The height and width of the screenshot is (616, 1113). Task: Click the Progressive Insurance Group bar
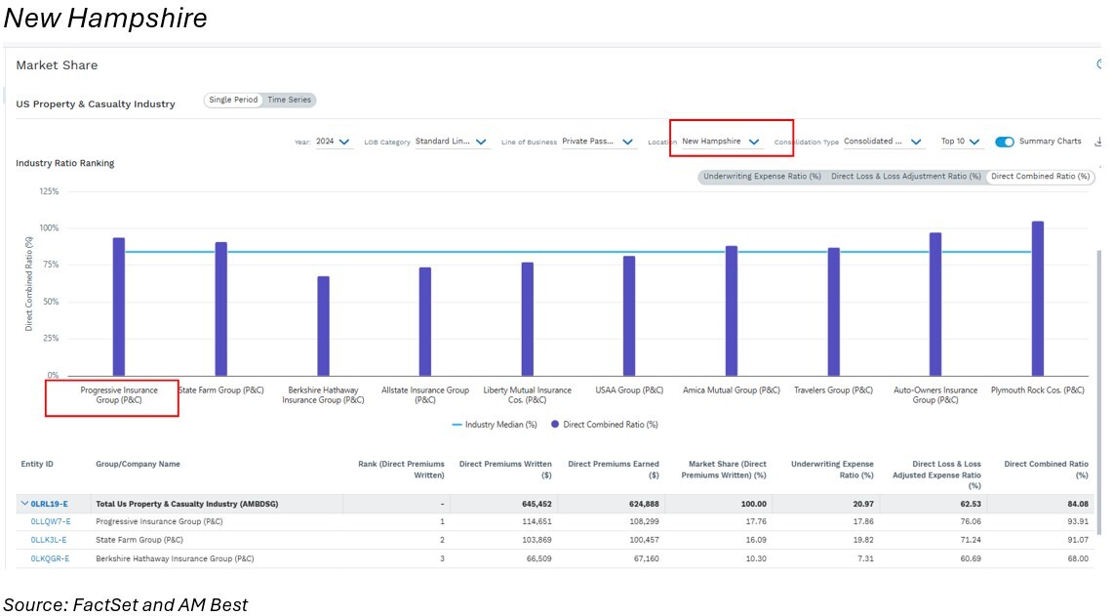click(119, 307)
